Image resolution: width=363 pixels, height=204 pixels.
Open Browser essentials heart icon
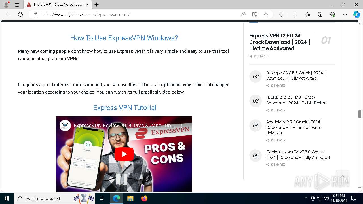[x=332, y=14]
